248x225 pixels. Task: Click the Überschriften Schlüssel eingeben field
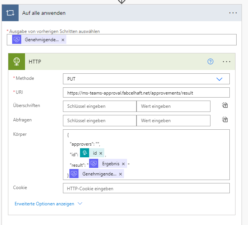(x=99, y=106)
